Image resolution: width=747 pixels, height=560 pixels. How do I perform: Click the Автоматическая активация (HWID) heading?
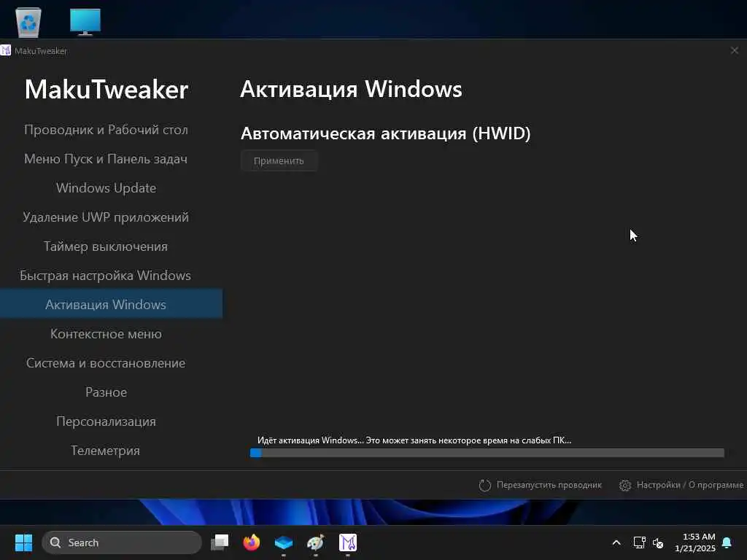coord(385,133)
